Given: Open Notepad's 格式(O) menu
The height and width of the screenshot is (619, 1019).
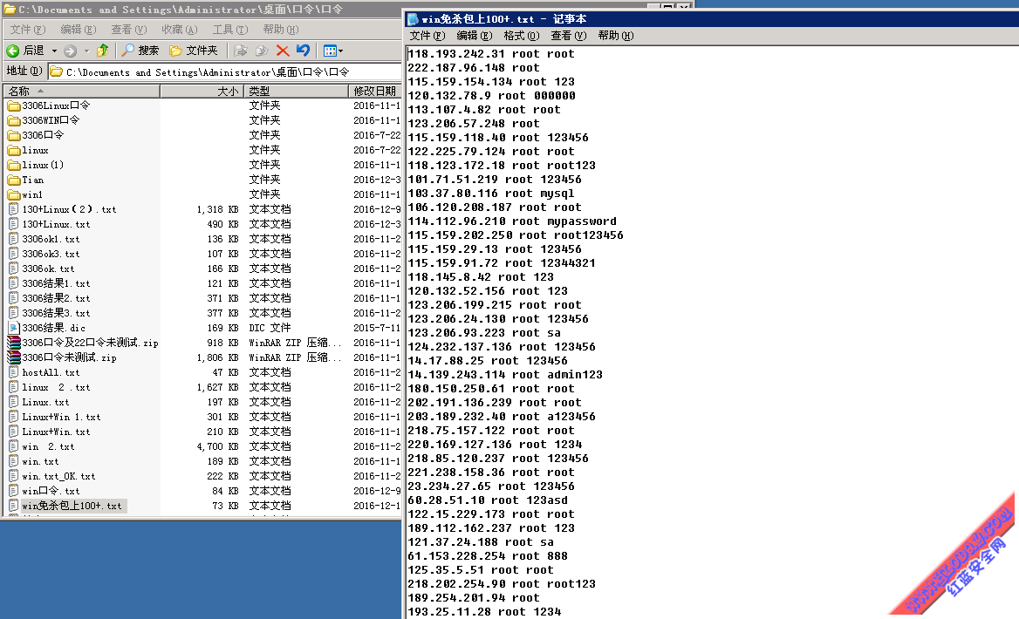Looking at the screenshot, I should [520, 36].
